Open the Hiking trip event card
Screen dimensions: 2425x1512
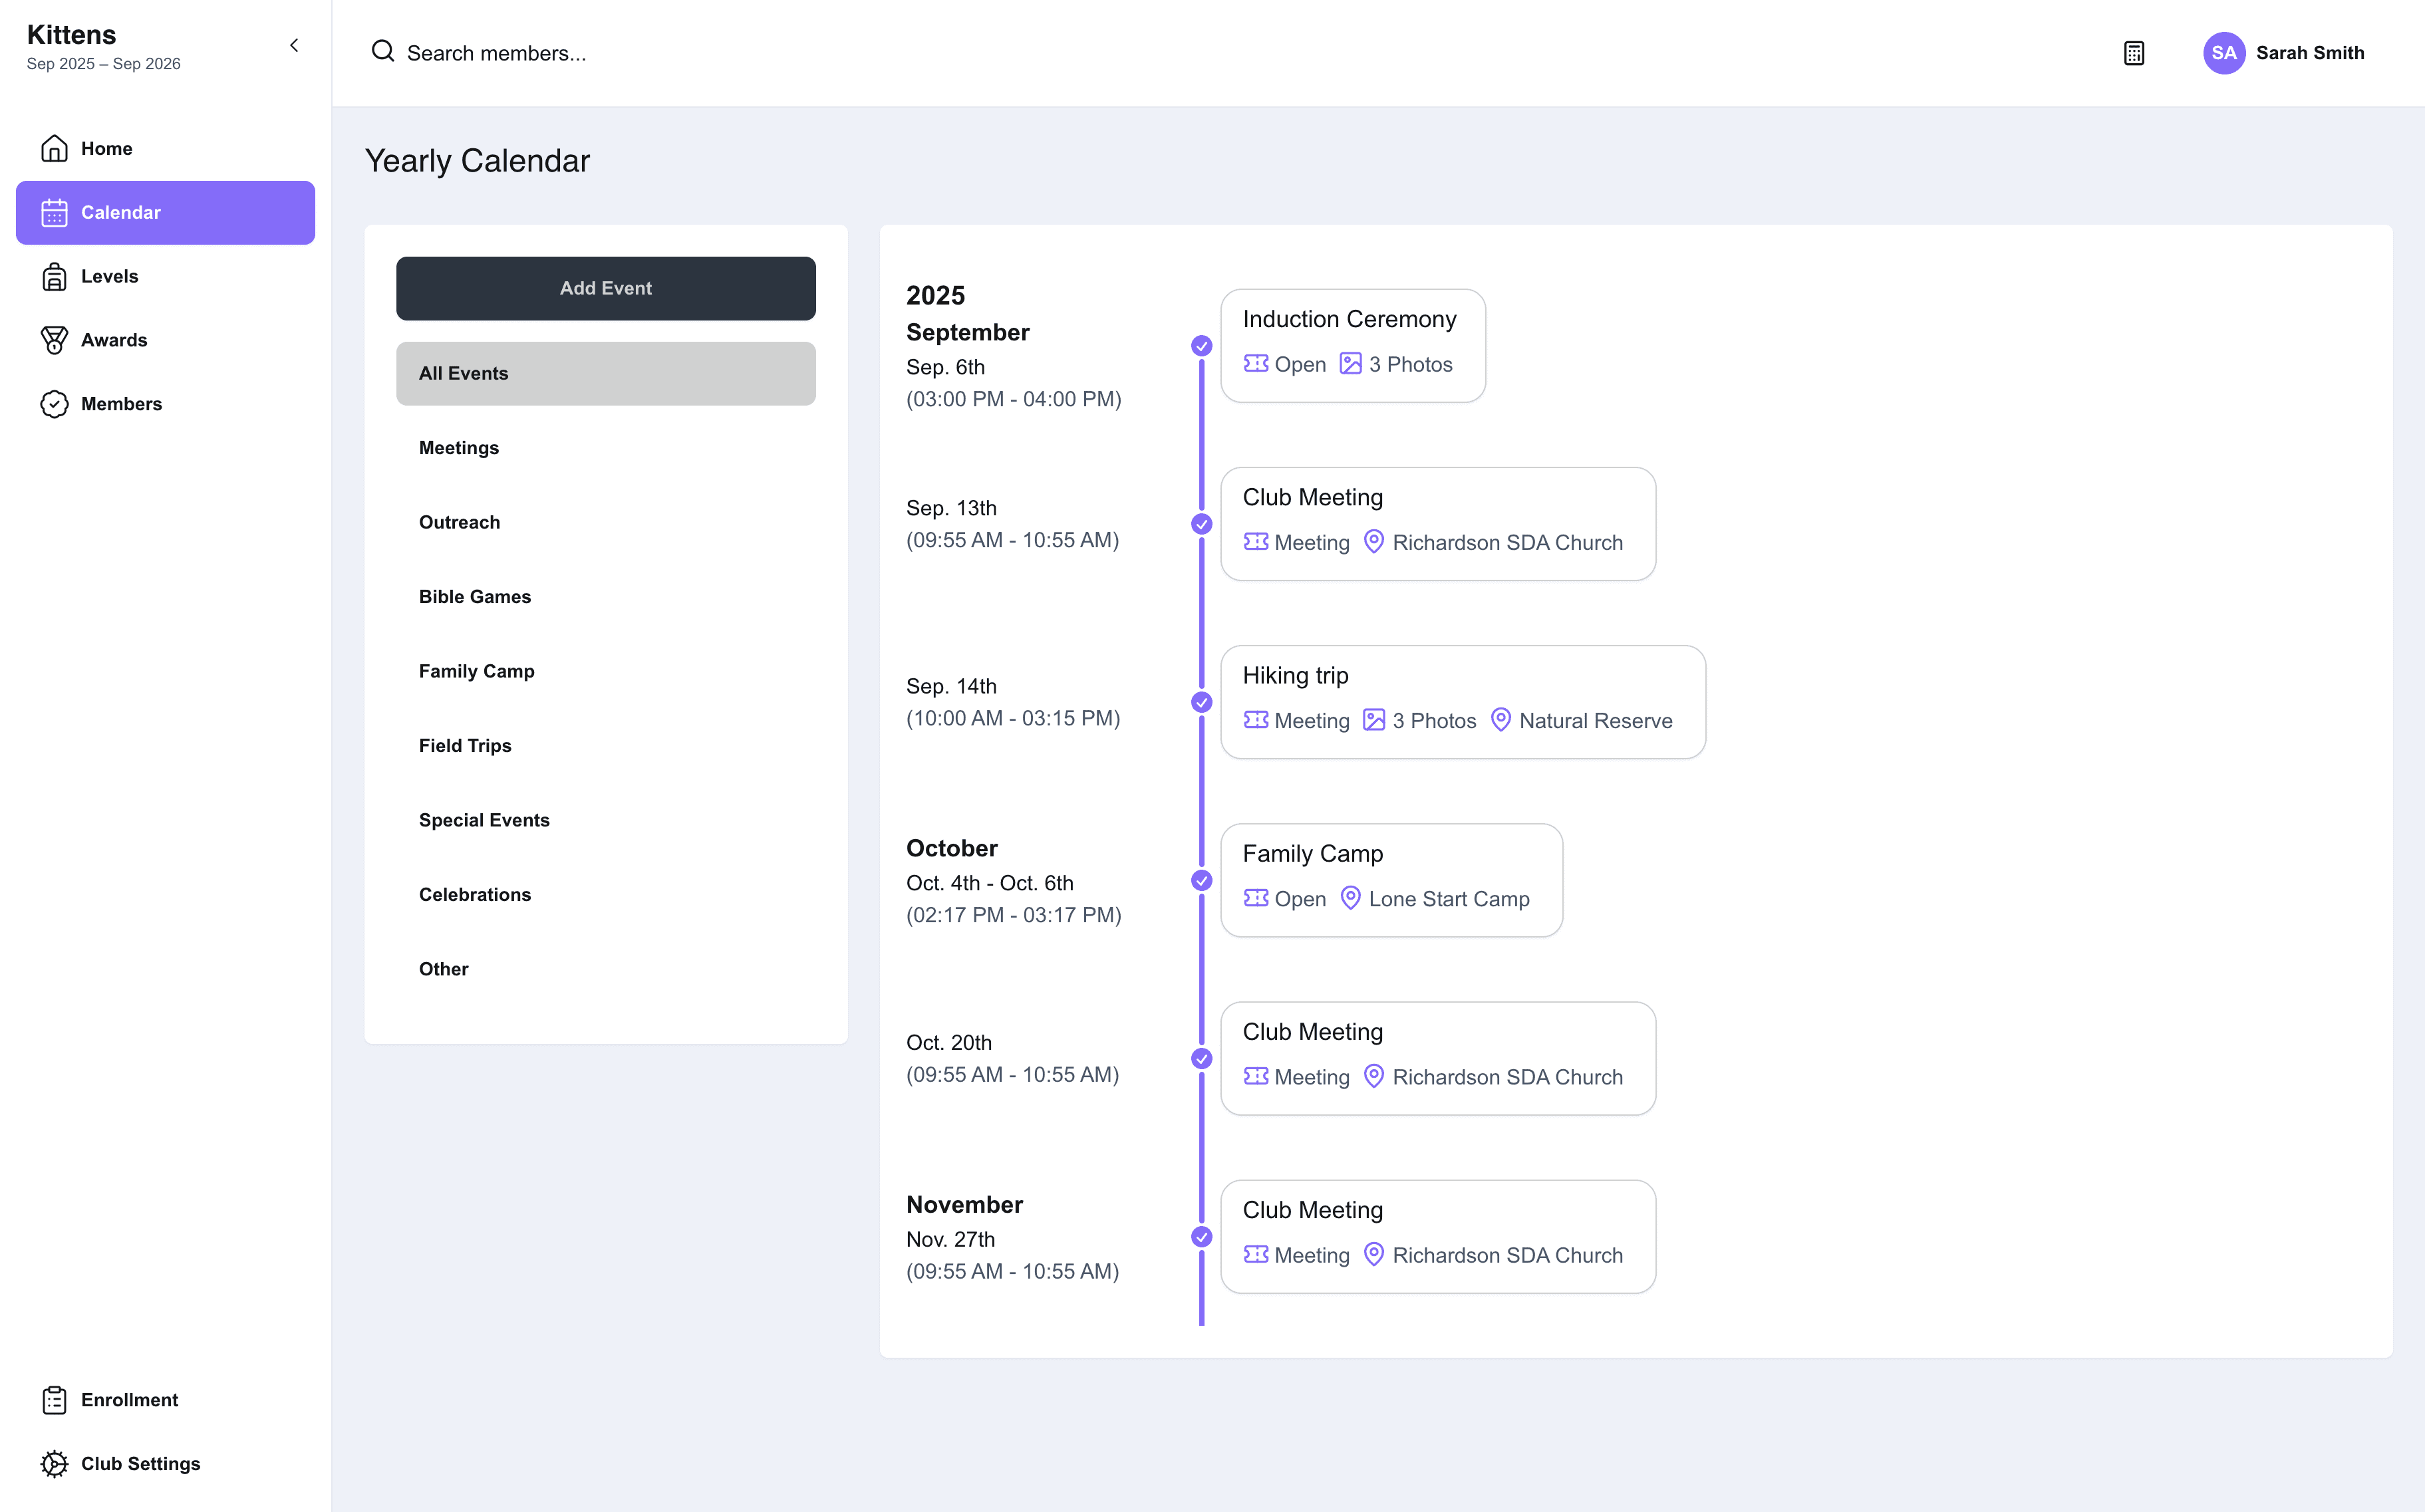coord(1463,702)
